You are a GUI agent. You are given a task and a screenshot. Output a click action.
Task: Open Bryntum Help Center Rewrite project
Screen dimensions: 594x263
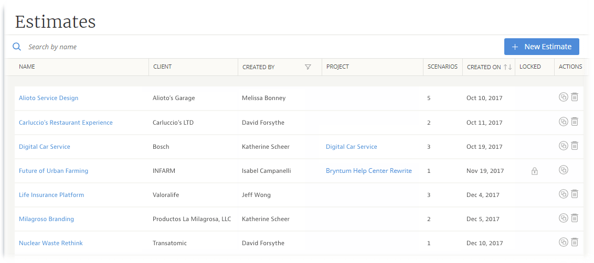[x=368, y=171]
